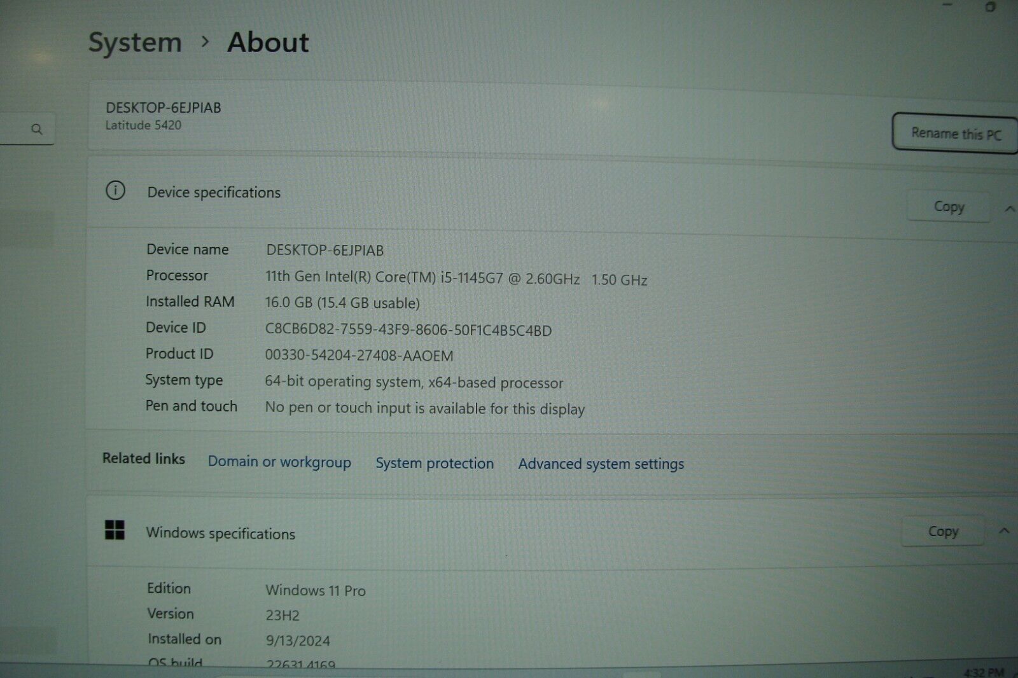The image size is (1018, 678).
Task: Click the Windows specifications section title
Action: pos(220,533)
